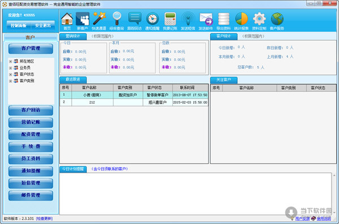Open 短信管理 in sidebar

(x=31, y=183)
